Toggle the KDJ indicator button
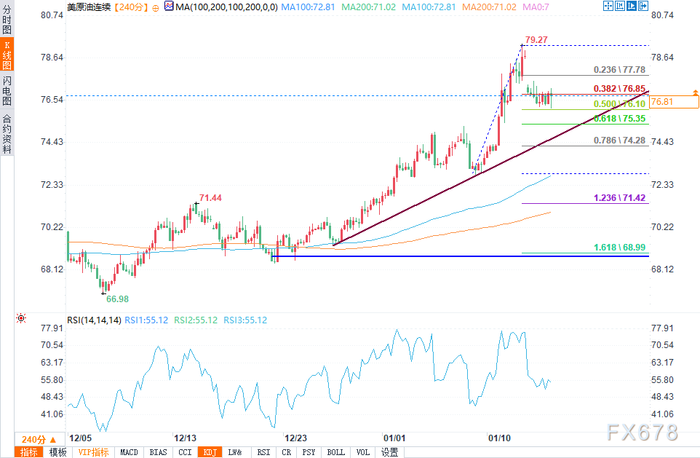700x458 pixels. pyautogui.click(x=210, y=452)
